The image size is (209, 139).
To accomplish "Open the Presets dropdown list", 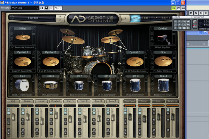I will point(25,8).
